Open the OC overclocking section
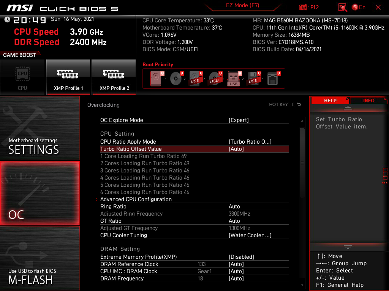Screen dimensions: 389x291 (x=40, y=194)
